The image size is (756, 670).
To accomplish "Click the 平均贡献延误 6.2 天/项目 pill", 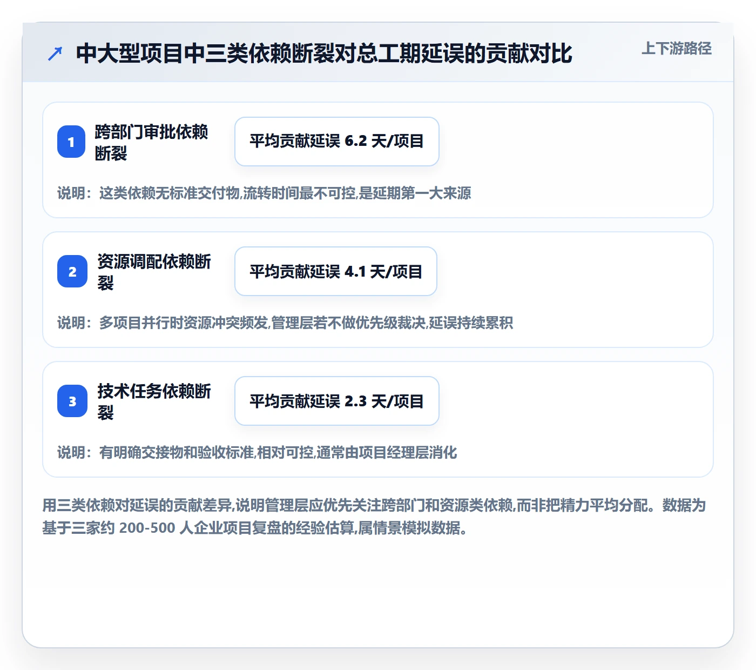I will 337,142.
